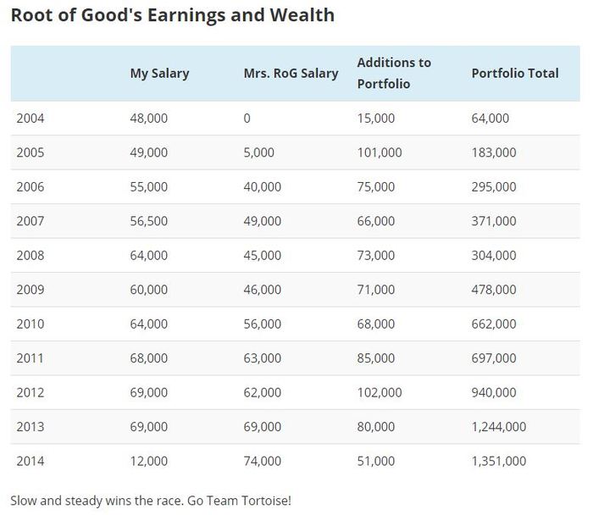Click the 56,000 Mrs. RoG salary value

coord(263,324)
